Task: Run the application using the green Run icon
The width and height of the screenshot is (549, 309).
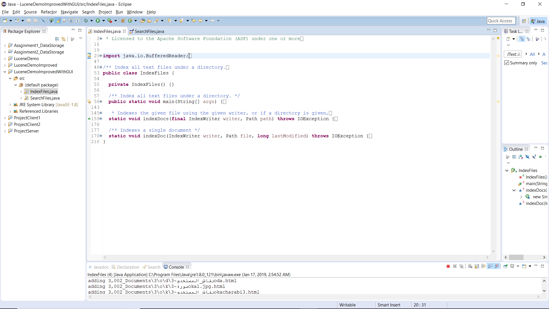Action: coord(98,21)
